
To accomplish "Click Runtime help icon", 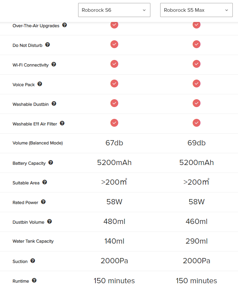I will coord(34,280).
